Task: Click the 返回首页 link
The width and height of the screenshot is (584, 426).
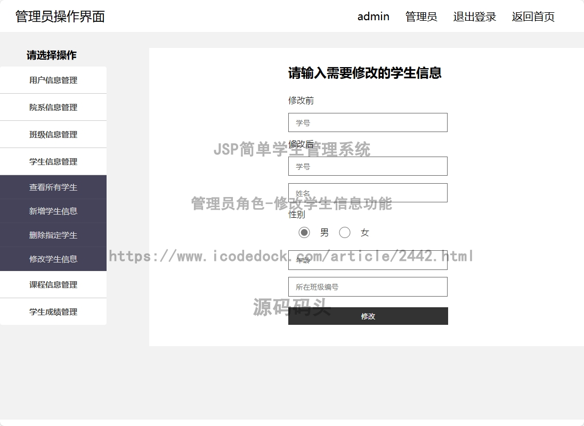Action: click(x=533, y=17)
